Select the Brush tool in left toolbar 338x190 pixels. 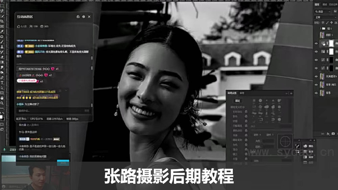coord(2,42)
